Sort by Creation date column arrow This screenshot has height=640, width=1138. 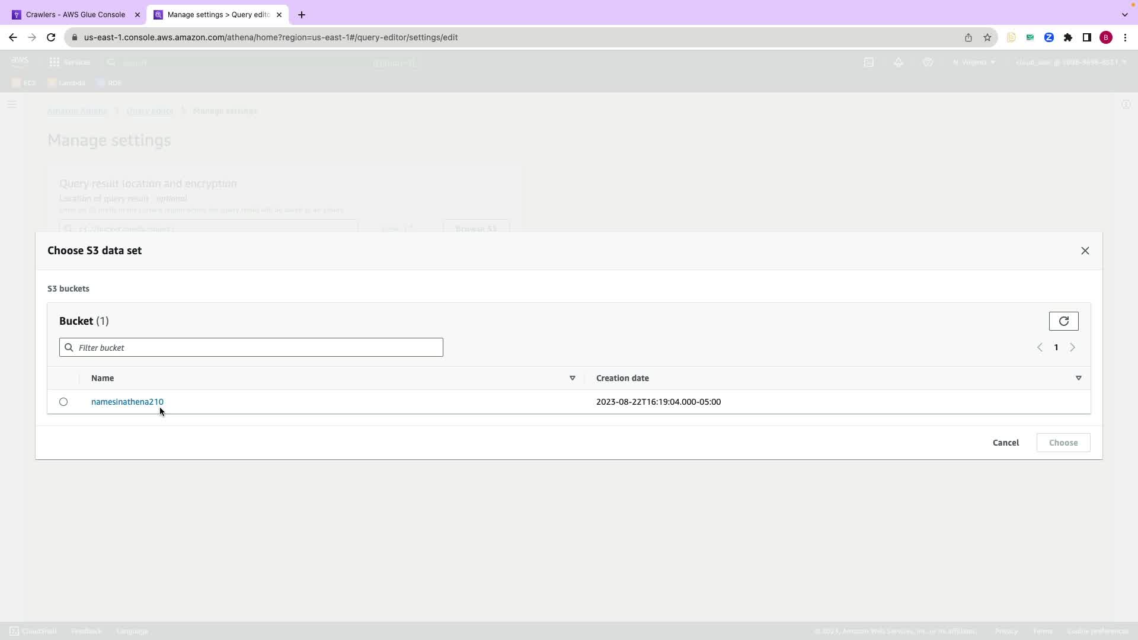click(1078, 378)
